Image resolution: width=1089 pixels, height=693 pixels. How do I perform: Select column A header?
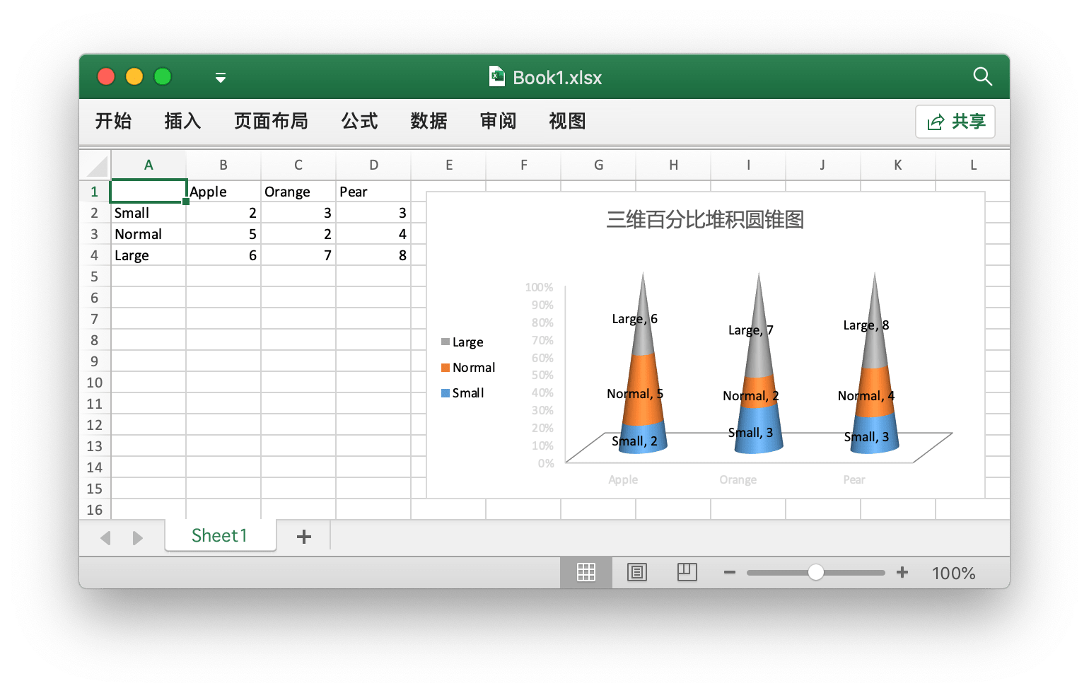[148, 165]
